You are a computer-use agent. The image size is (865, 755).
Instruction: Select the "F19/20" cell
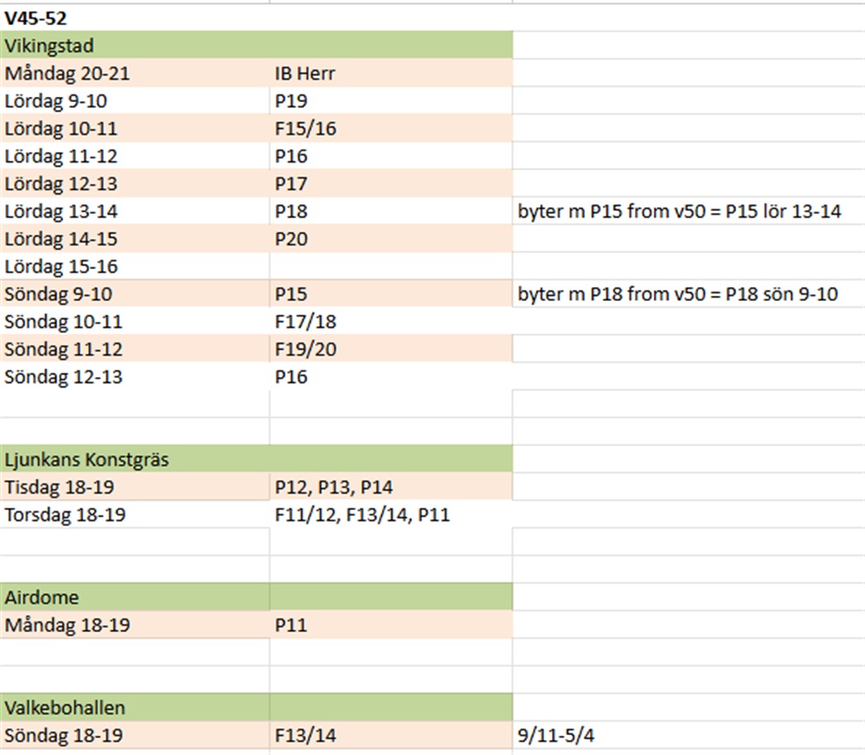pyautogui.click(x=305, y=349)
